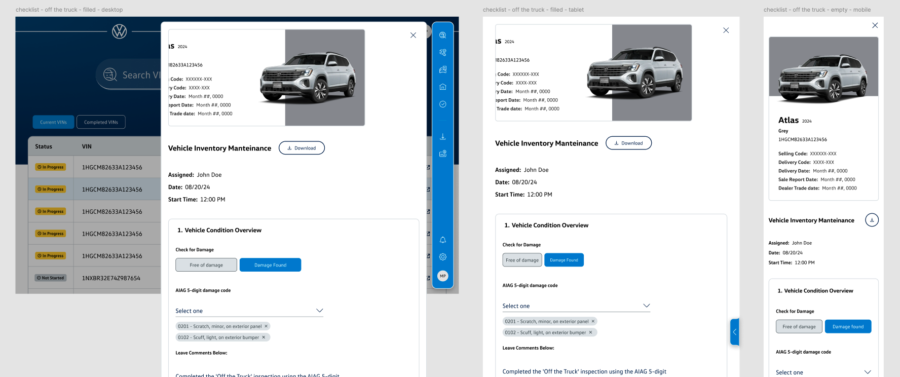Click the checkmark circle icon in sidebar

[x=442, y=104]
